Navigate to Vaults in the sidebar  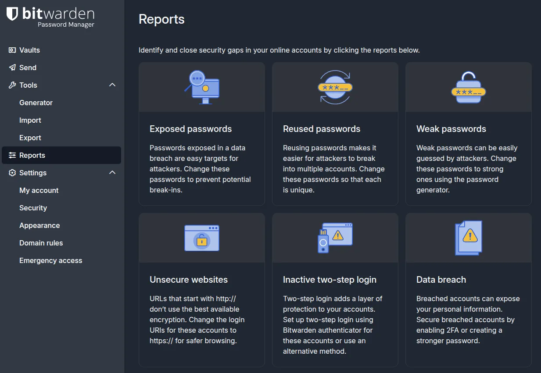pyautogui.click(x=28, y=50)
